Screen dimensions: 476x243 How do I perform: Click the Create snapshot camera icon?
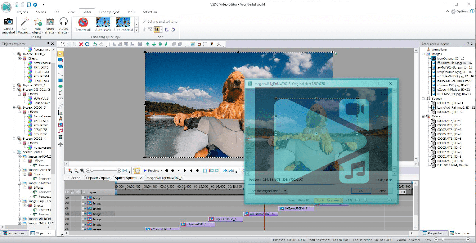(x=8, y=22)
